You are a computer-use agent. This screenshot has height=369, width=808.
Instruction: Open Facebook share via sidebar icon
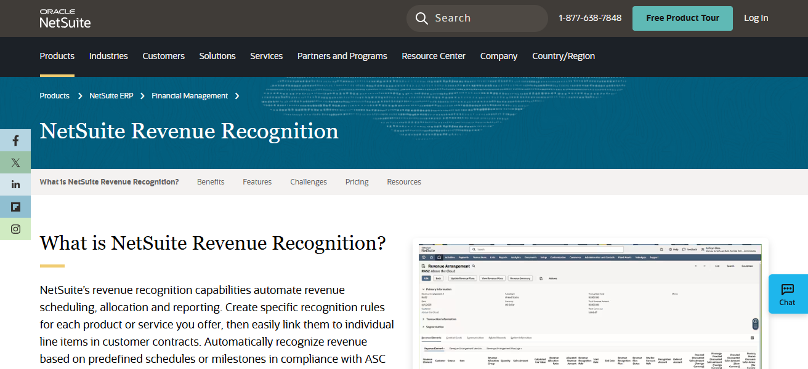pyautogui.click(x=15, y=140)
